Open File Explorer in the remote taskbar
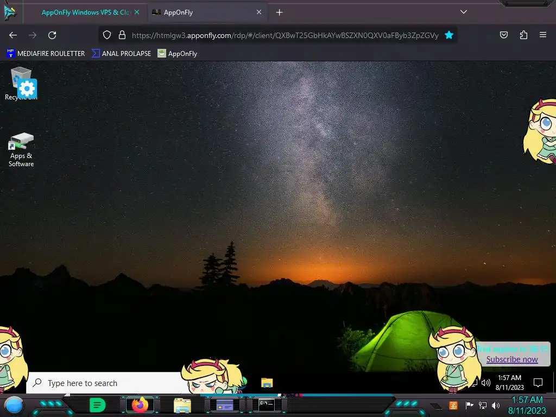 pyautogui.click(x=267, y=383)
